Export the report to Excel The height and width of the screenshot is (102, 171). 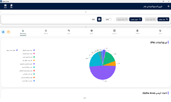(5, 6)
